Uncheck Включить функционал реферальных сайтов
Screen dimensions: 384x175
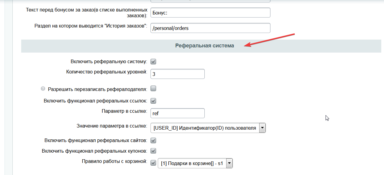153,140
